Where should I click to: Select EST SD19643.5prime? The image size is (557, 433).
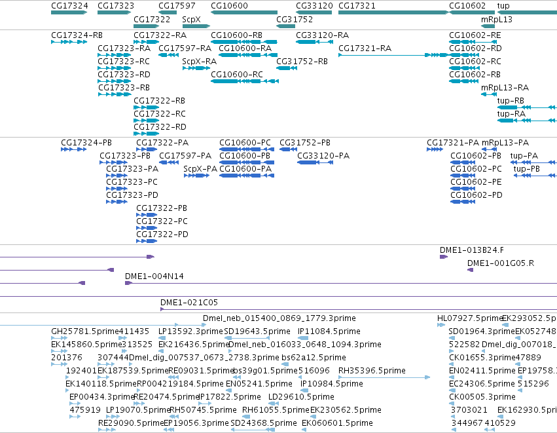[x=257, y=331]
